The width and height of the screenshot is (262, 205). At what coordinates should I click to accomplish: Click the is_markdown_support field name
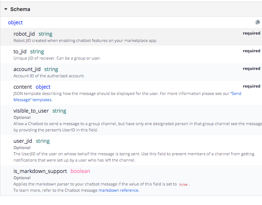[x=40, y=171]
